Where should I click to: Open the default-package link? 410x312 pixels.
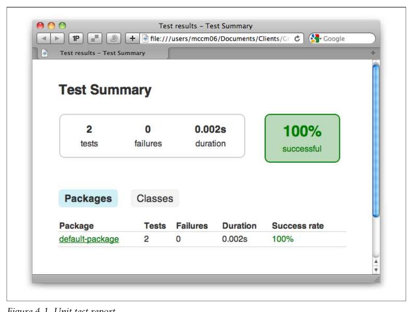coord(89,239)
